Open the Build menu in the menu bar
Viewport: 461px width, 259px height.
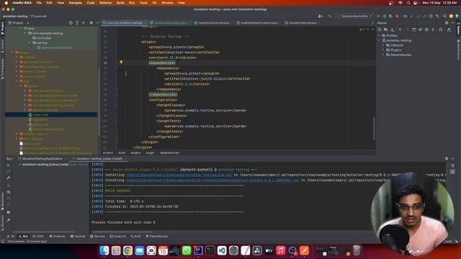(120, 3)
